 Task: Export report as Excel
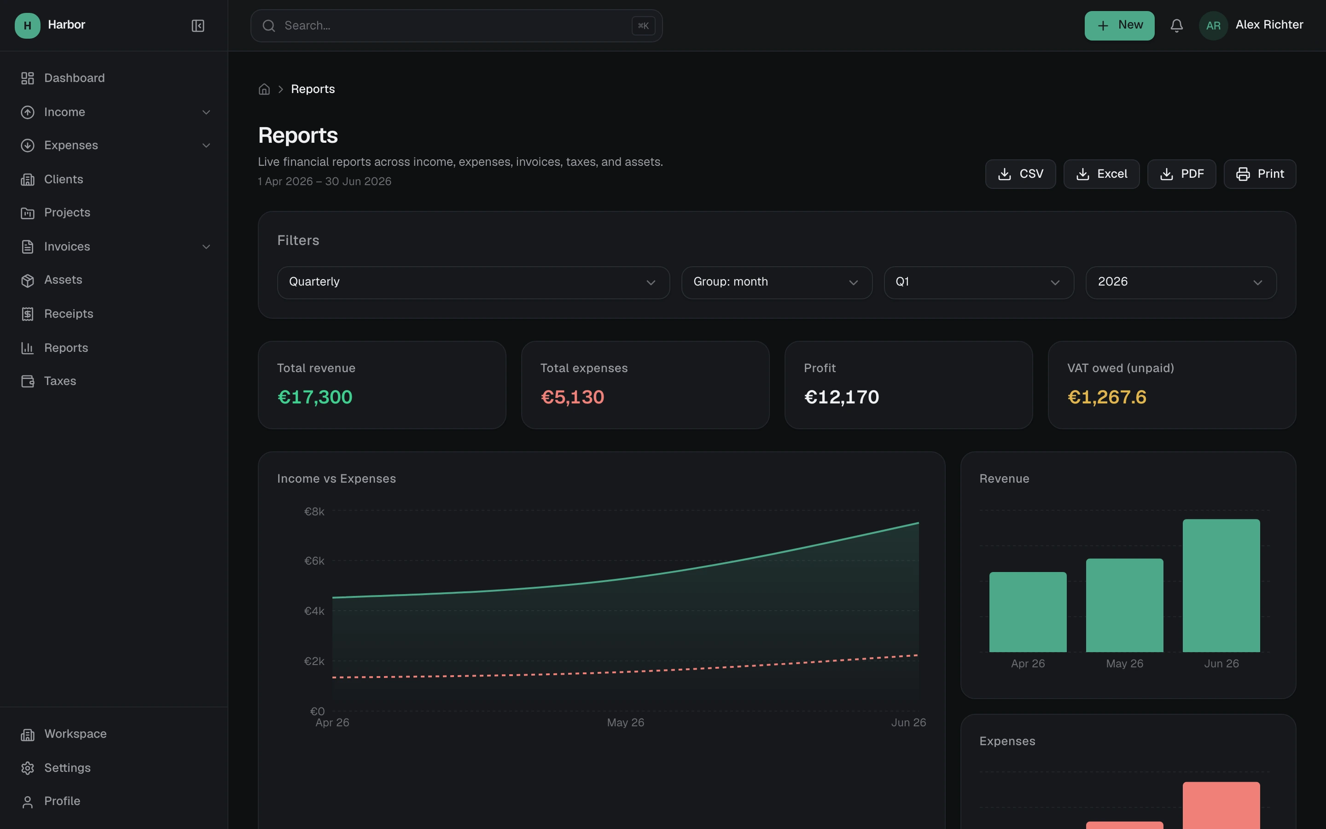[1101, 175]
